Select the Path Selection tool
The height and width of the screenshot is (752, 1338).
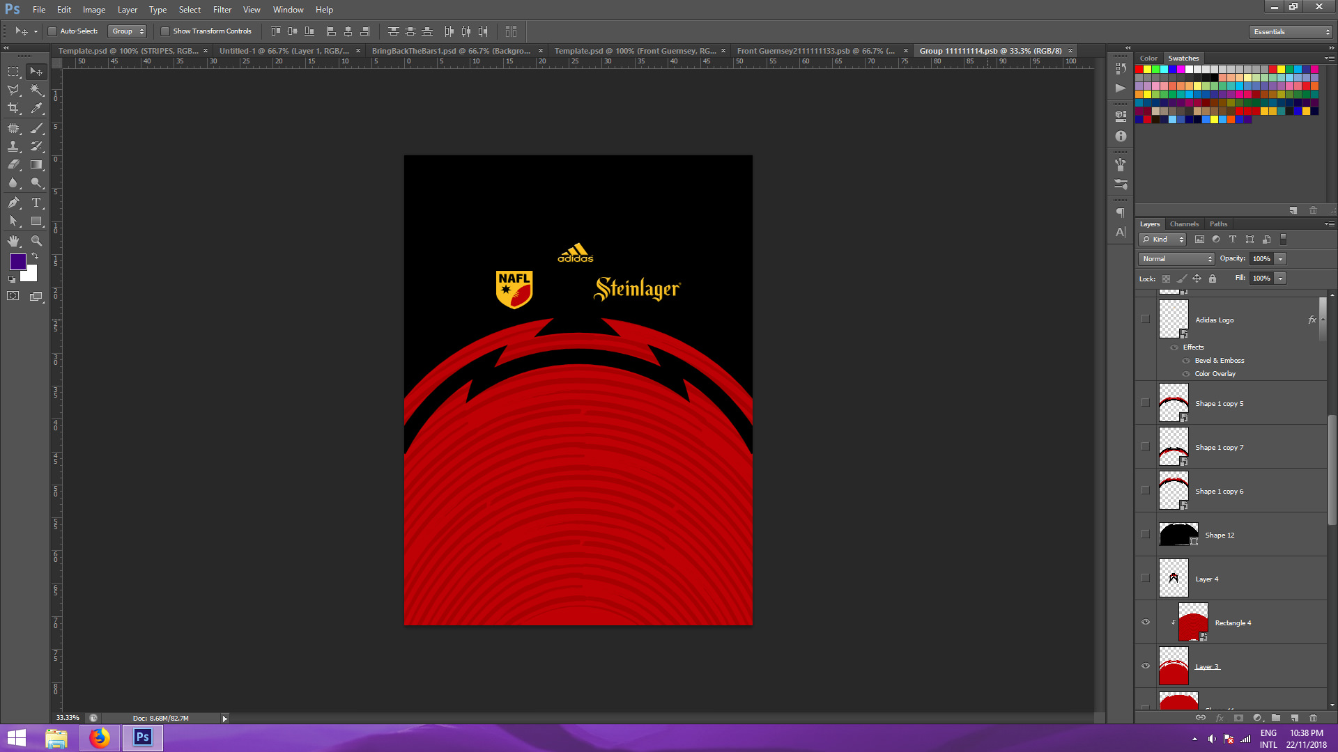tap(13, 221)
